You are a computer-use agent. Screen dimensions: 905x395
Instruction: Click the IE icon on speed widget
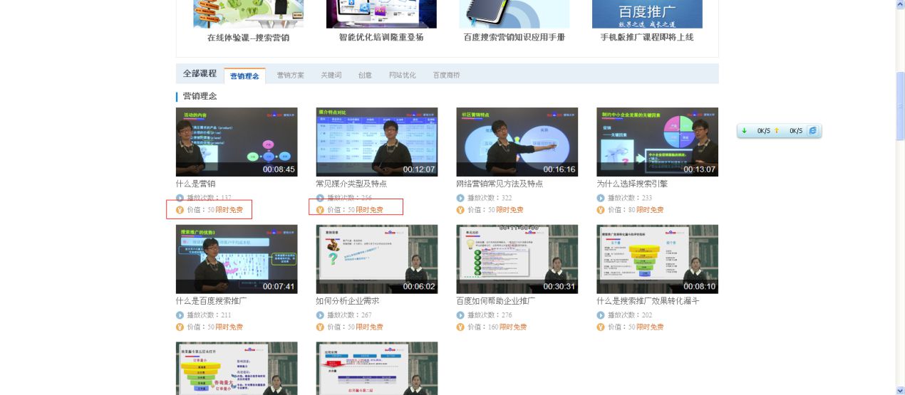click(x=812, y=131)
